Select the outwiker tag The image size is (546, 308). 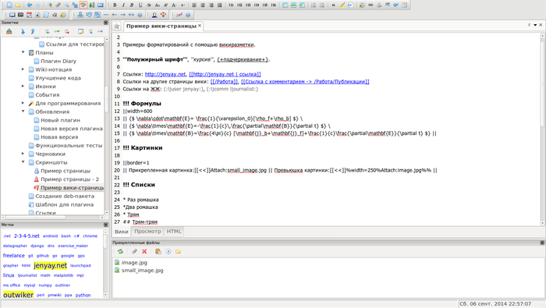pos(18,295)
